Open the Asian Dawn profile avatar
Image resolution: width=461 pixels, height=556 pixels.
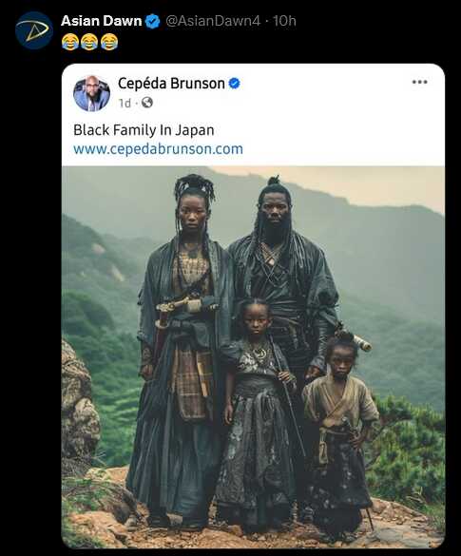pos(34,29)
